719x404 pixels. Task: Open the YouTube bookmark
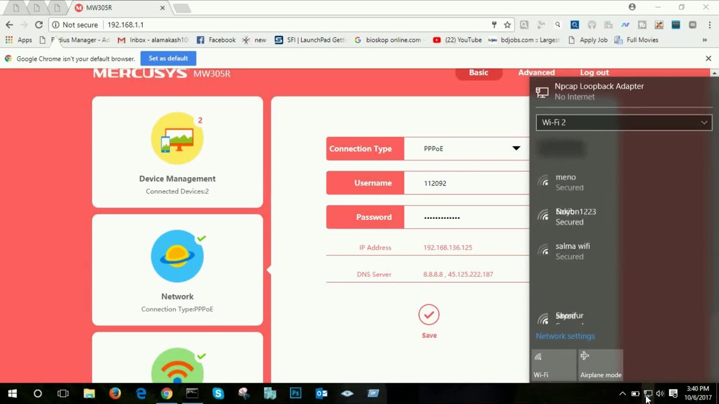(457, 40)
